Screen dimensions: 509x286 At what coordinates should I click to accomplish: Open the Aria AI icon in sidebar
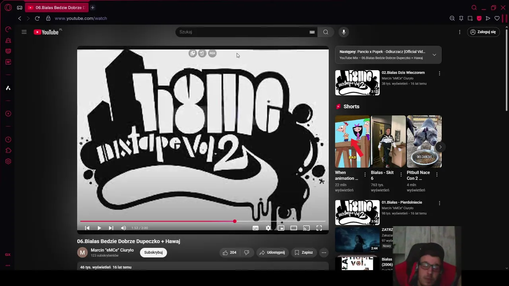pos(8,88)
